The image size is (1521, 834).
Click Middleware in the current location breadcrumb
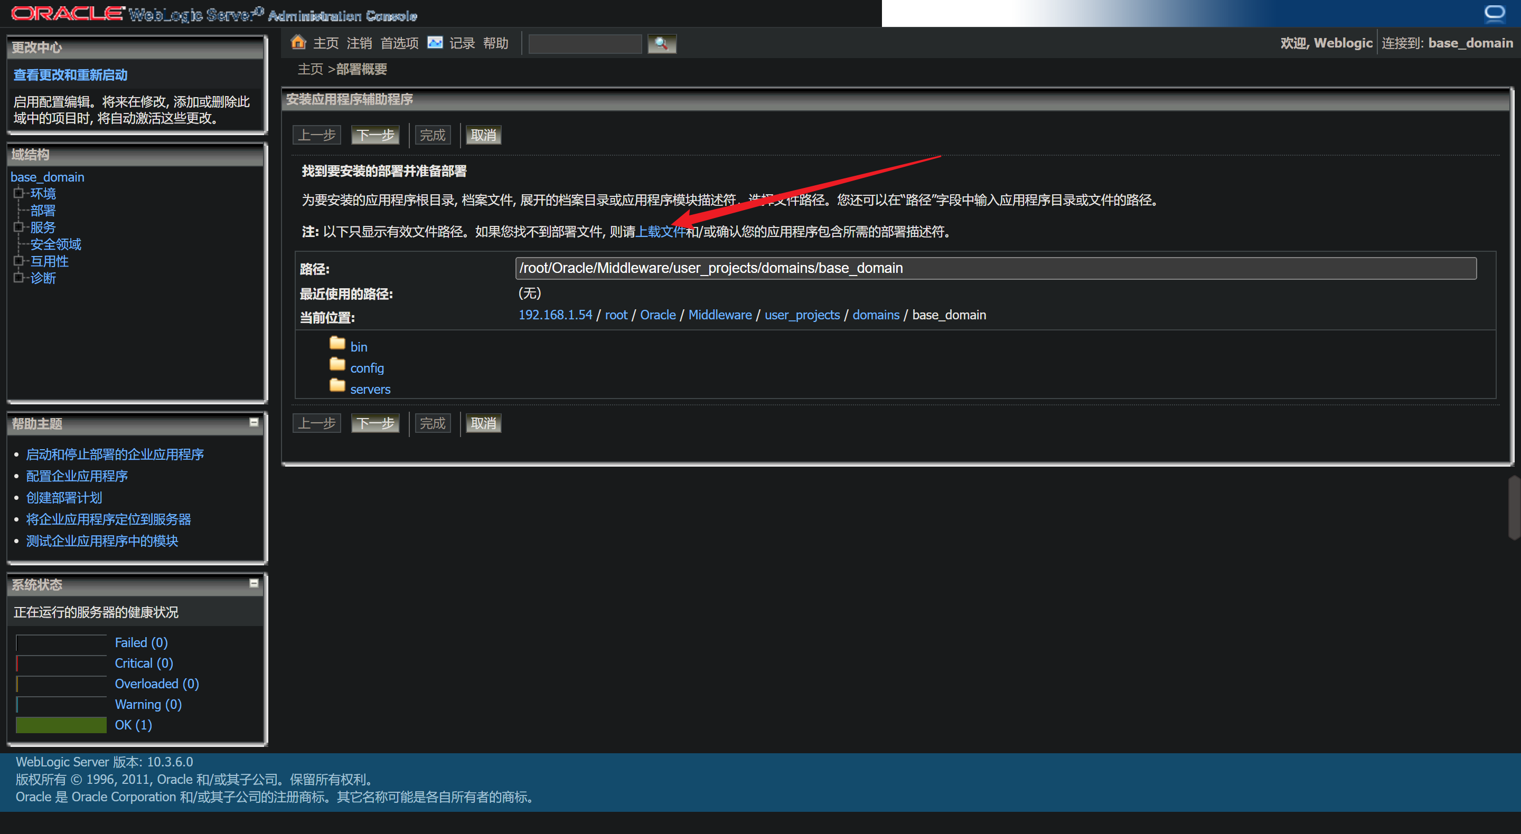720,315
